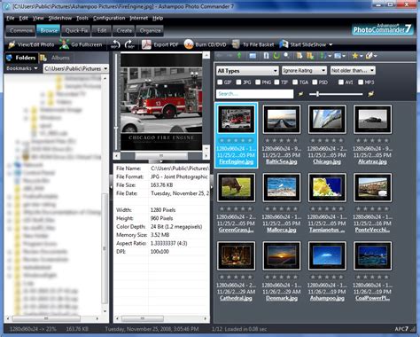420x337 pixels.
Task: Click the yellow star favorites icon
Action: click(x=354, y=56)
